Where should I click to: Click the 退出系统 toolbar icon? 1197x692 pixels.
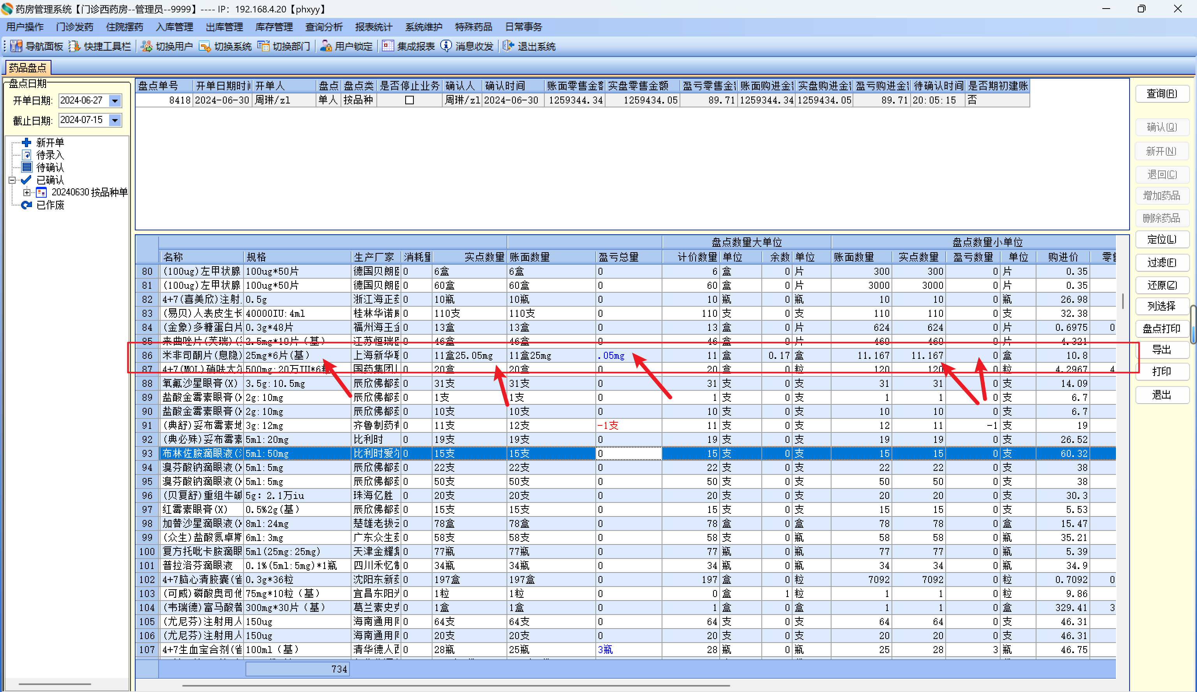(508, 46)
